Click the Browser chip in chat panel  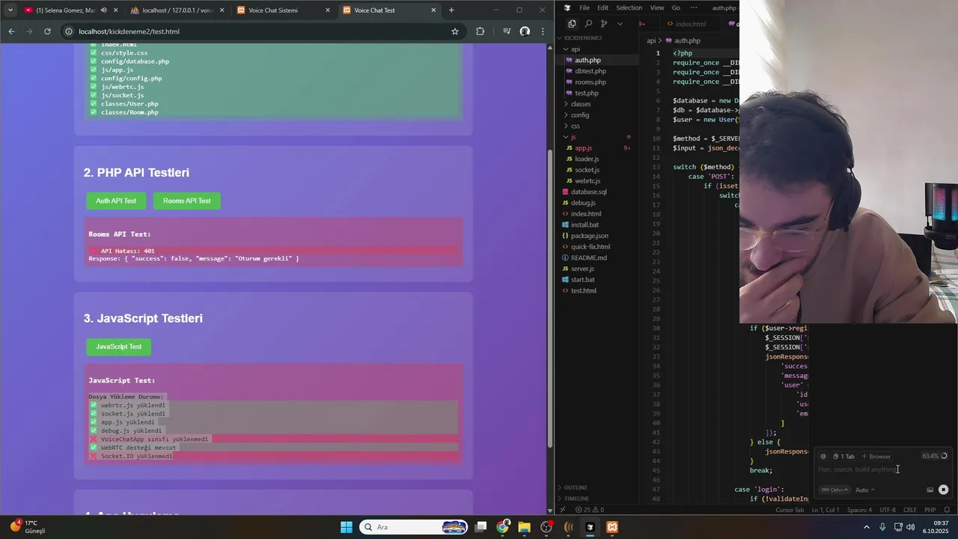876,456
